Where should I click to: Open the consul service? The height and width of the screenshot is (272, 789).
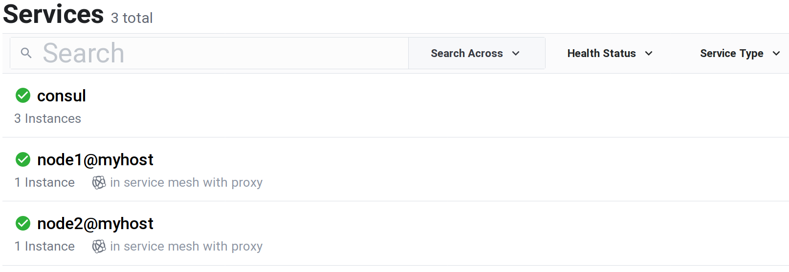62,96
